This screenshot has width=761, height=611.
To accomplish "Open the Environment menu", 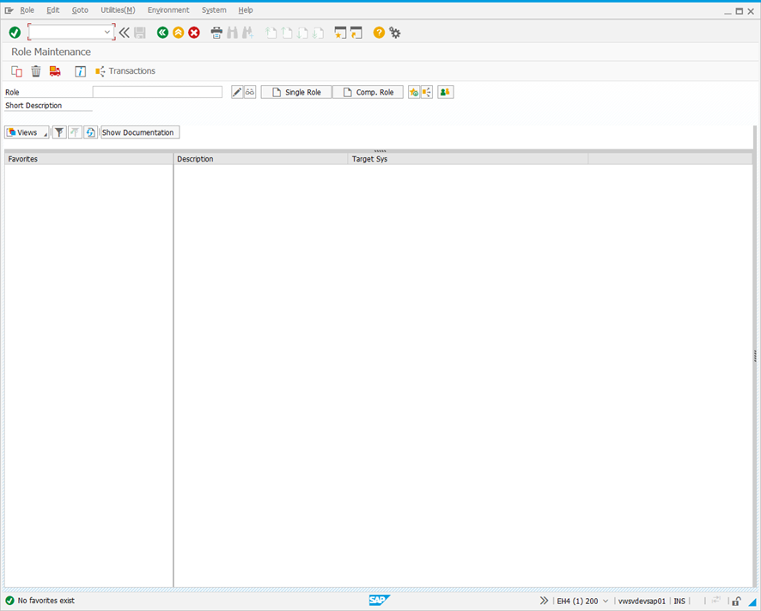I will tap(168, 10).
